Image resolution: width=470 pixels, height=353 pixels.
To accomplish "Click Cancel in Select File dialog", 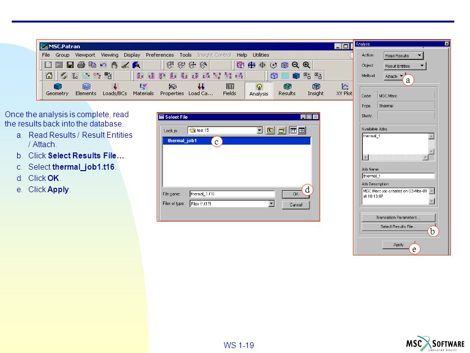I will pos(296,205).
